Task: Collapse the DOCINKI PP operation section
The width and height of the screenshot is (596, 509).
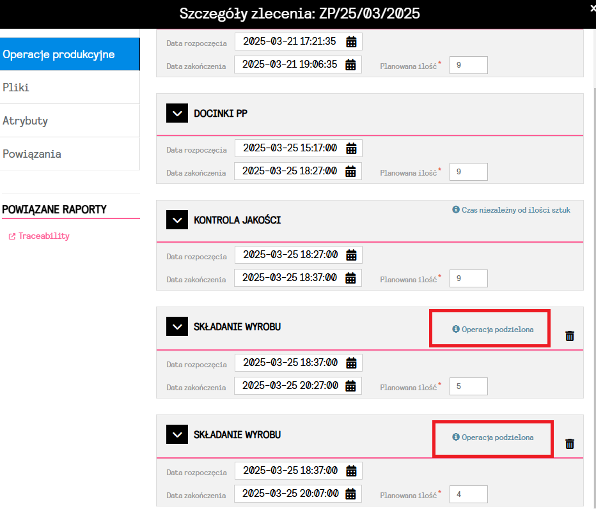Action: click(x=177, y=114)
